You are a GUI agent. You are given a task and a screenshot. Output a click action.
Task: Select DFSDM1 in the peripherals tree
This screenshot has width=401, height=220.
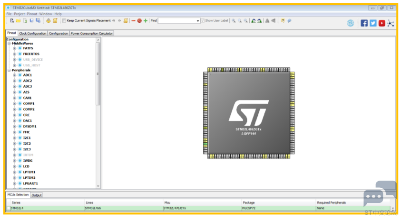29,127
